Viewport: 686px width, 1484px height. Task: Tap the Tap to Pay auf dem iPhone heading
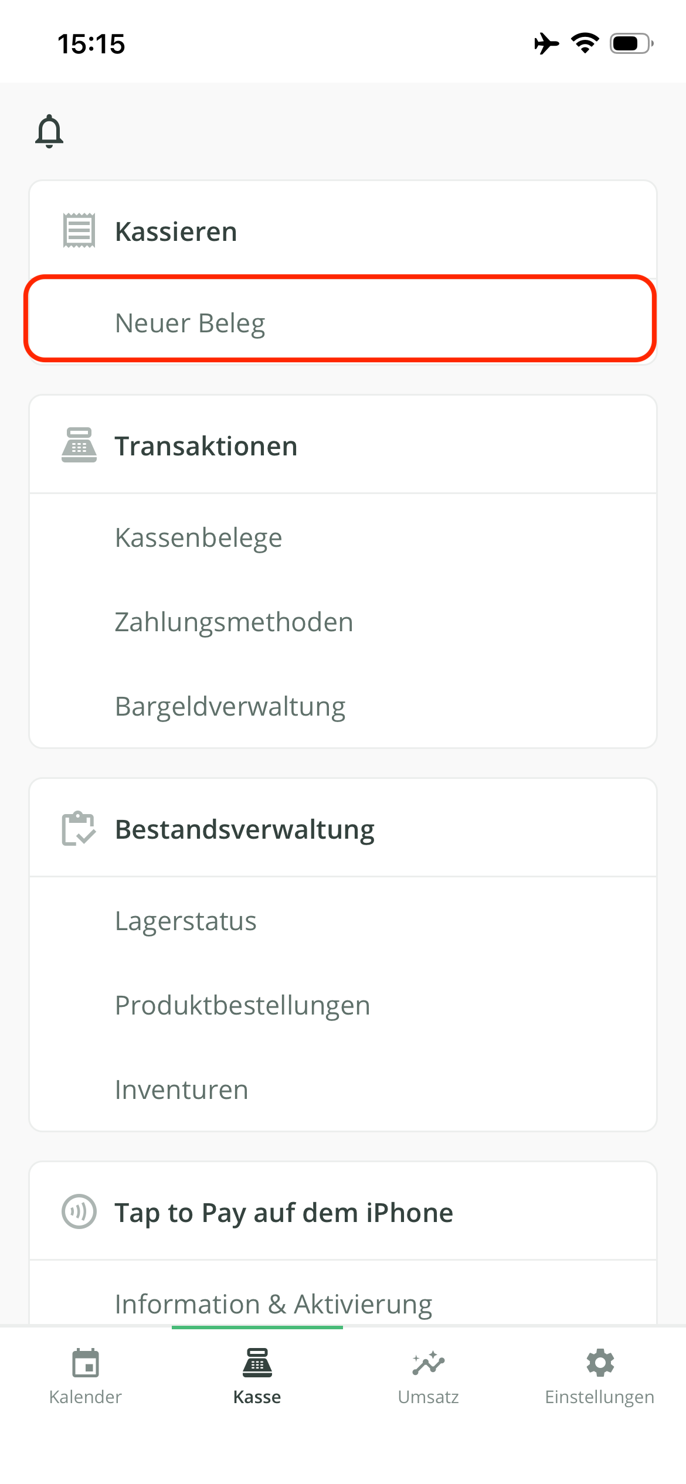(x=284, y=1213)
